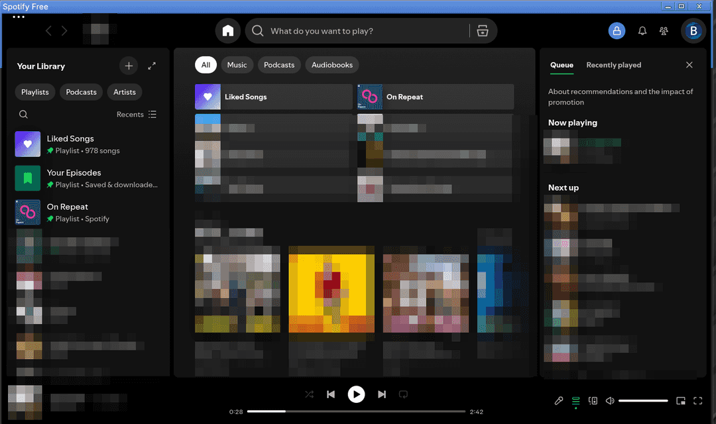Open the lyrics view microphone icon
This screenshot has height=424, width=716.
coord(559,401)
